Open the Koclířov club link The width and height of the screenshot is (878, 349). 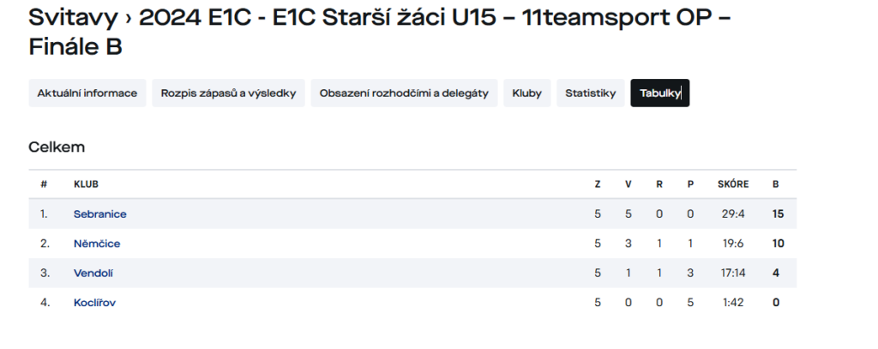click(x=94, y=303)
